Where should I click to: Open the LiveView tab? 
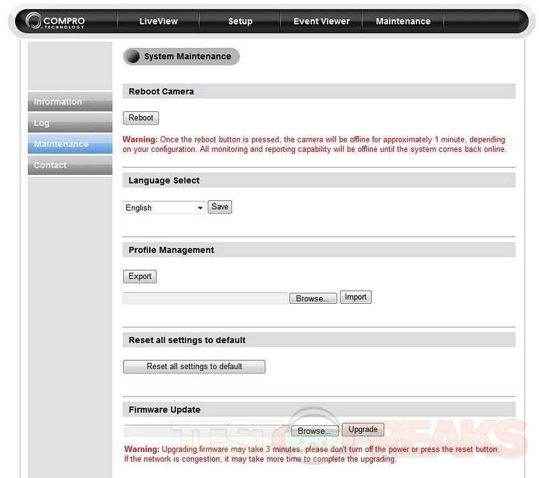158,21
